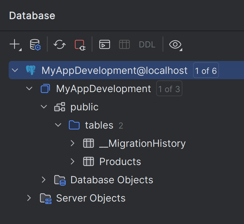Screen dimensions: 244x224
Task: Expand the Server Objects node
Action: 29,198
